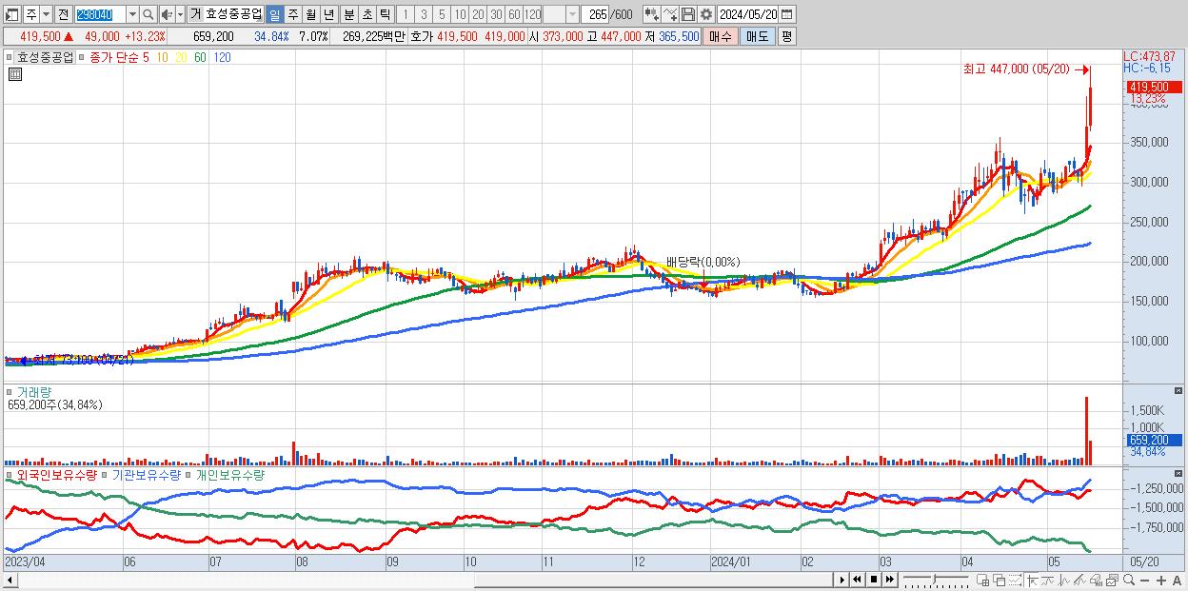
Task: Open the dropdown after the 120 interval button
Action: tap(572, 14)
